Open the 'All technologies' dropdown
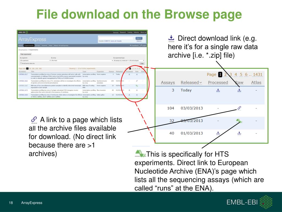 [137, 60]
